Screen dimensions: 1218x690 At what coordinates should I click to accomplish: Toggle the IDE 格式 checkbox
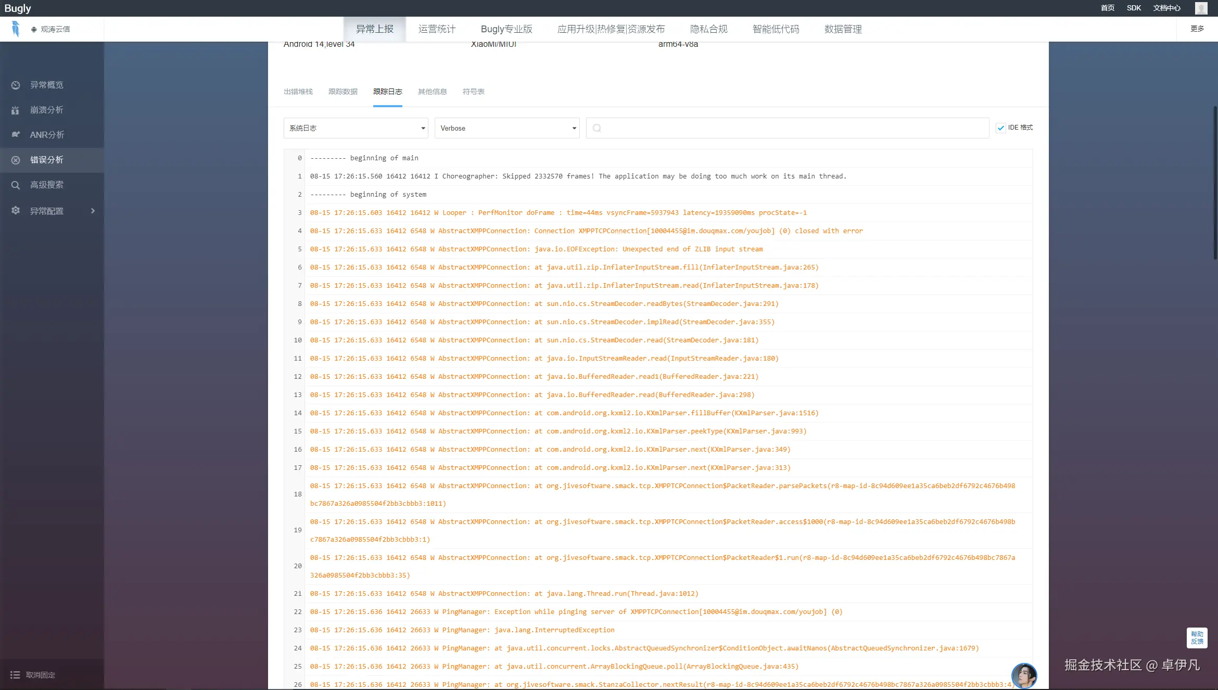pyautogui.click(x=1000, y=127)
